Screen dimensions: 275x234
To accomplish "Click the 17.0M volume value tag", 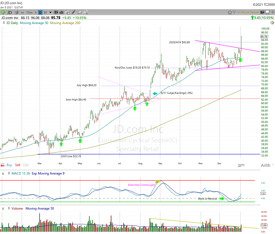I will click(264, 225).
